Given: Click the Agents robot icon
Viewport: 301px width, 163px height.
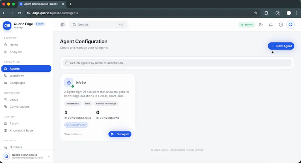Looking at the screenshot, I should click(x=5, y=69).
